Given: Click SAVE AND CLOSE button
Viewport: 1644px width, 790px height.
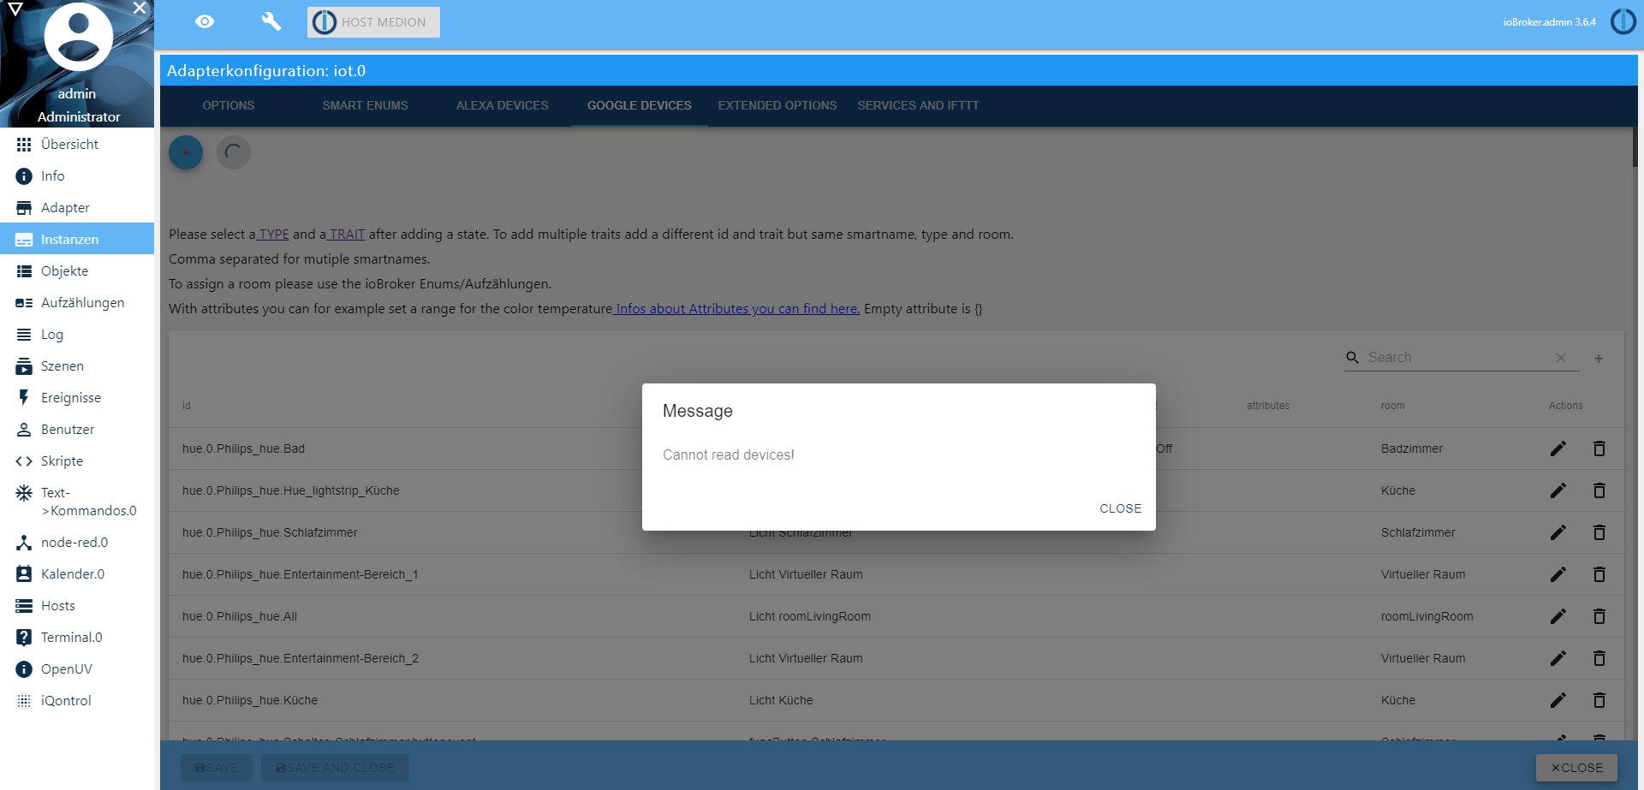Looking at the screenshot, I should coord(335,768).
